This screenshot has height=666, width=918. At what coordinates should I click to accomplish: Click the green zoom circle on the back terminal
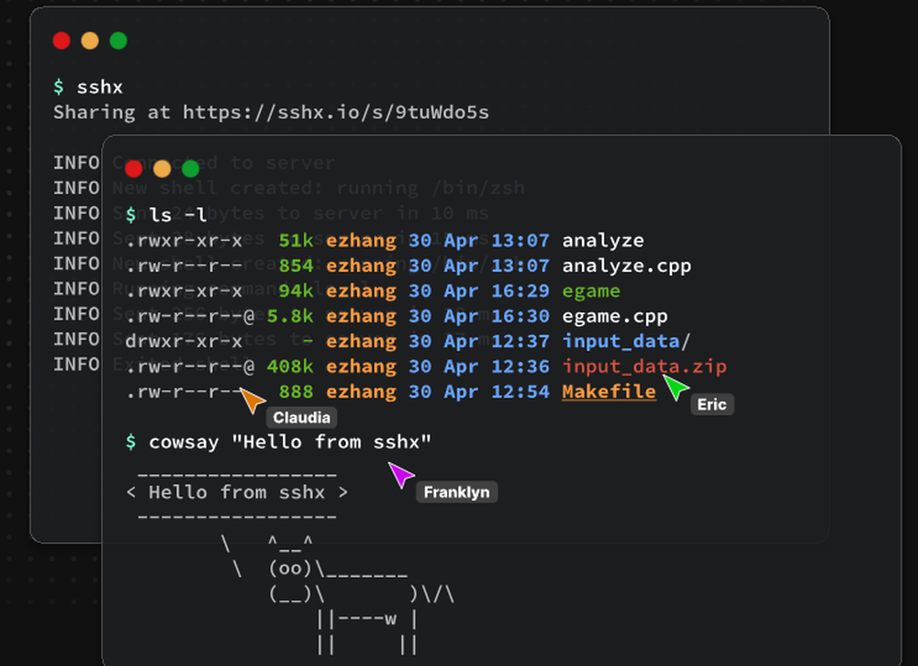click(118, 40)
